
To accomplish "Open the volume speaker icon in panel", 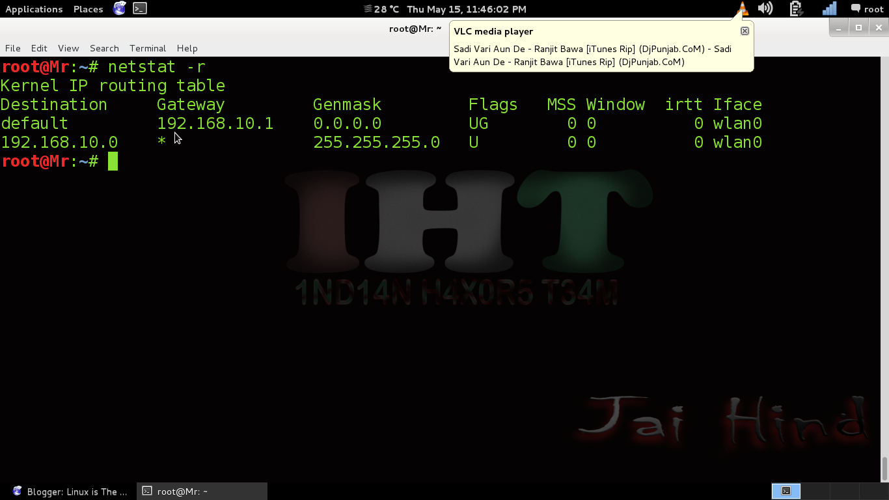I will (765, 8).
